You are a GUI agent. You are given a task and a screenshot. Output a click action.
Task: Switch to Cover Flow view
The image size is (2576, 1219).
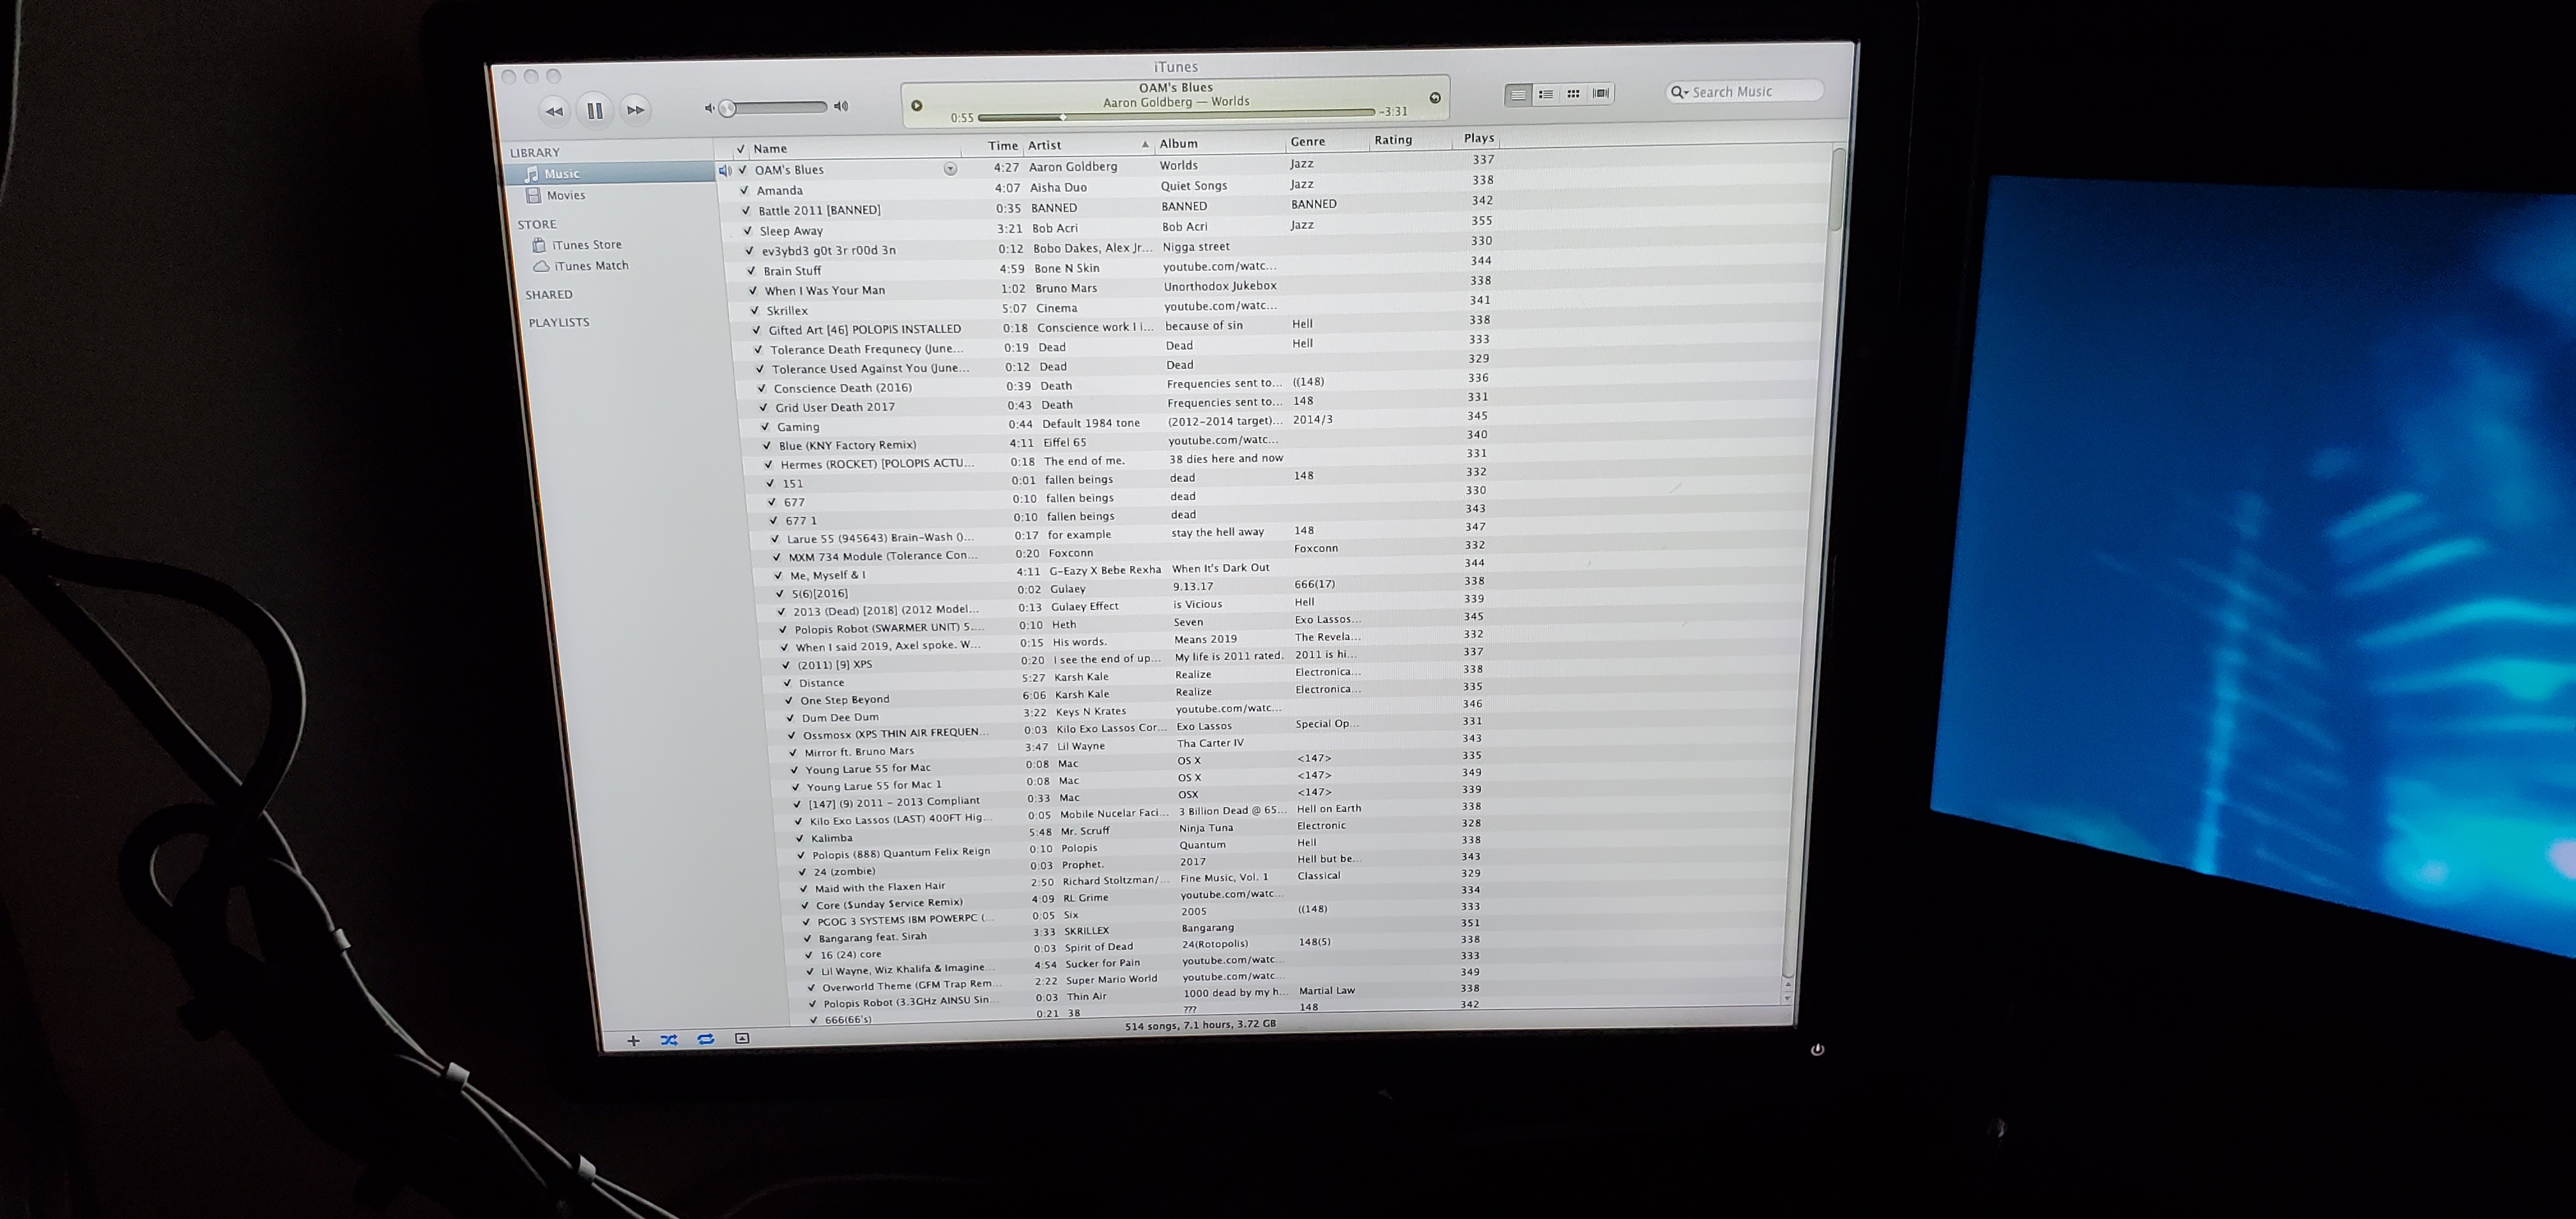pos(1600,93)
